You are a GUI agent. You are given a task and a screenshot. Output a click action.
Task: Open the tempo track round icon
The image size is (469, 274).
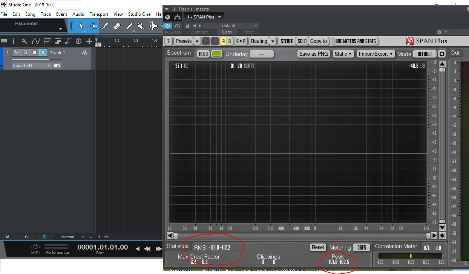pos(78,41)
